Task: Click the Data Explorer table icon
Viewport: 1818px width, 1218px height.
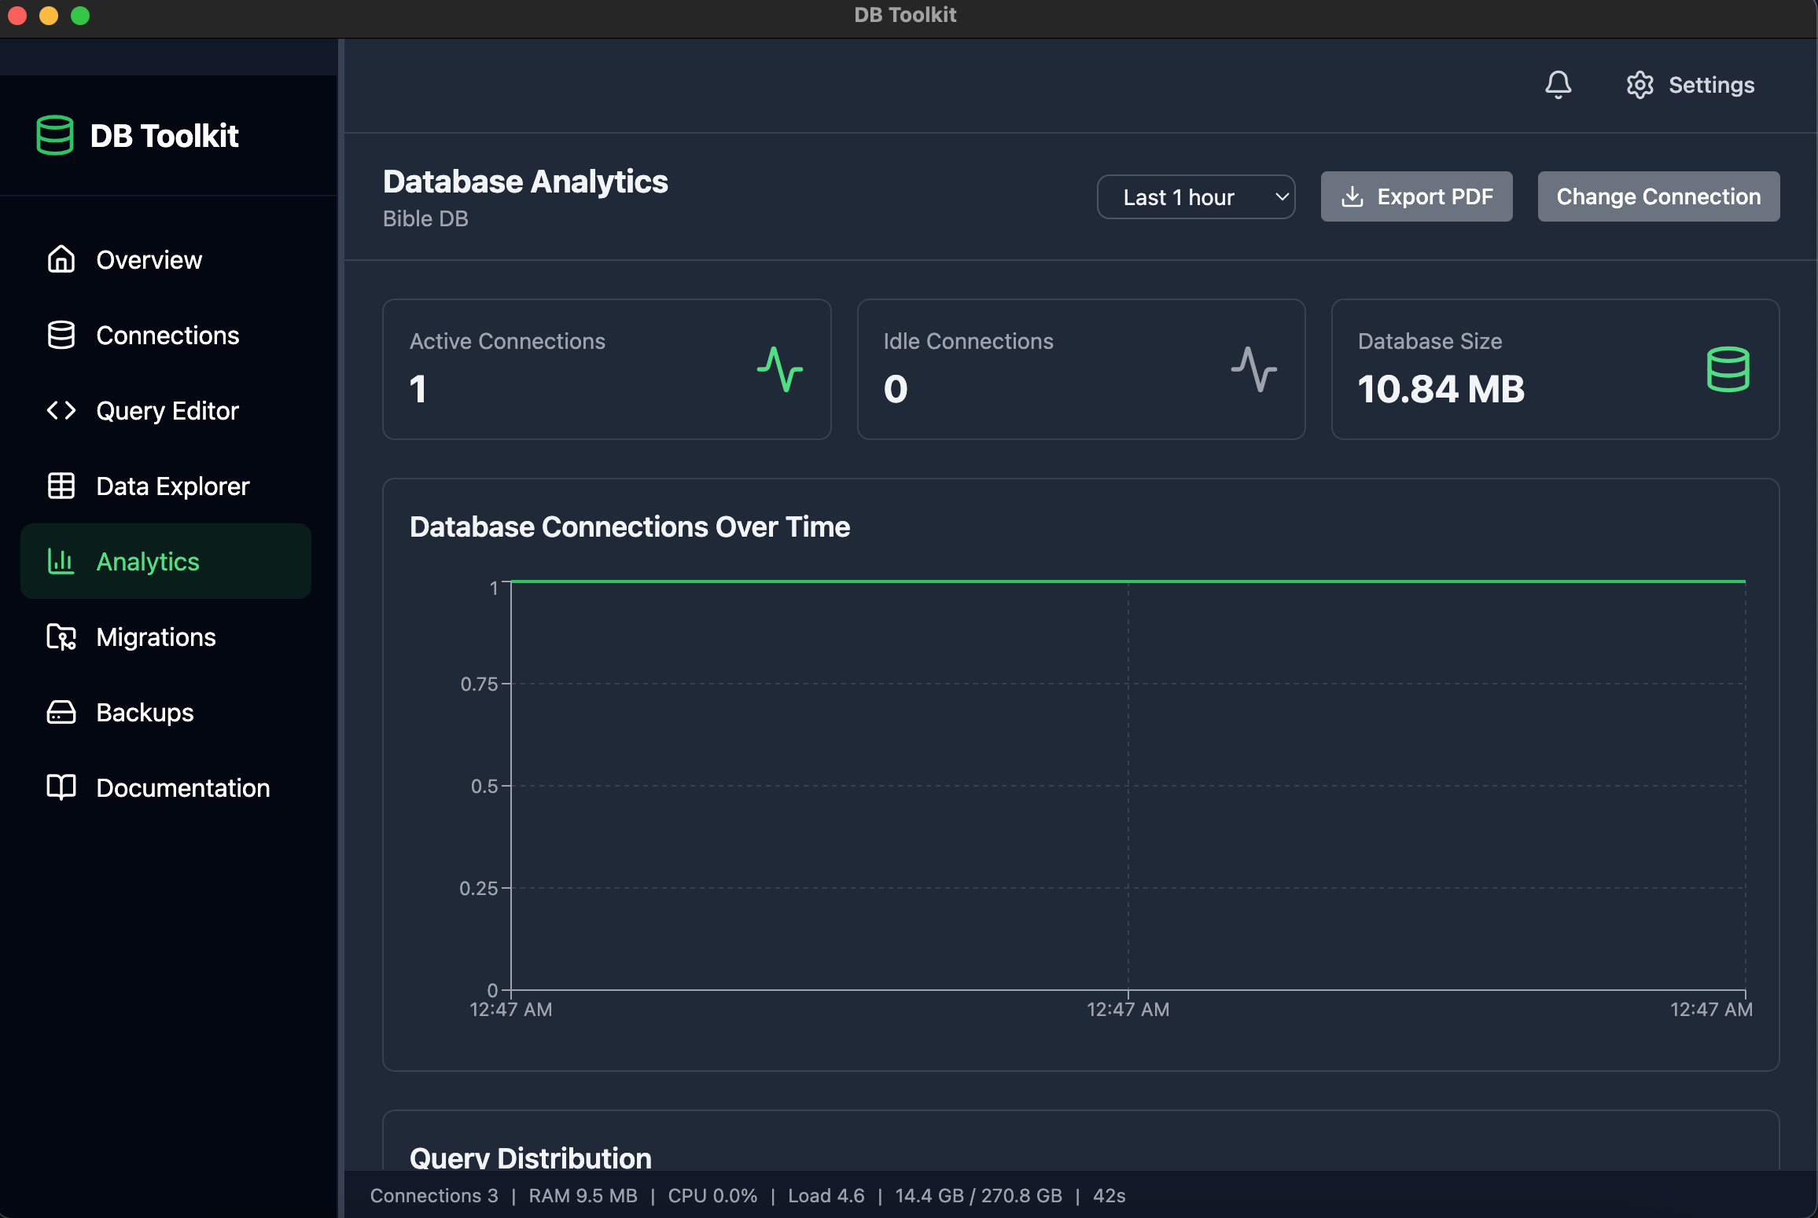Action: pyautogui.click(x=61, y=486)
